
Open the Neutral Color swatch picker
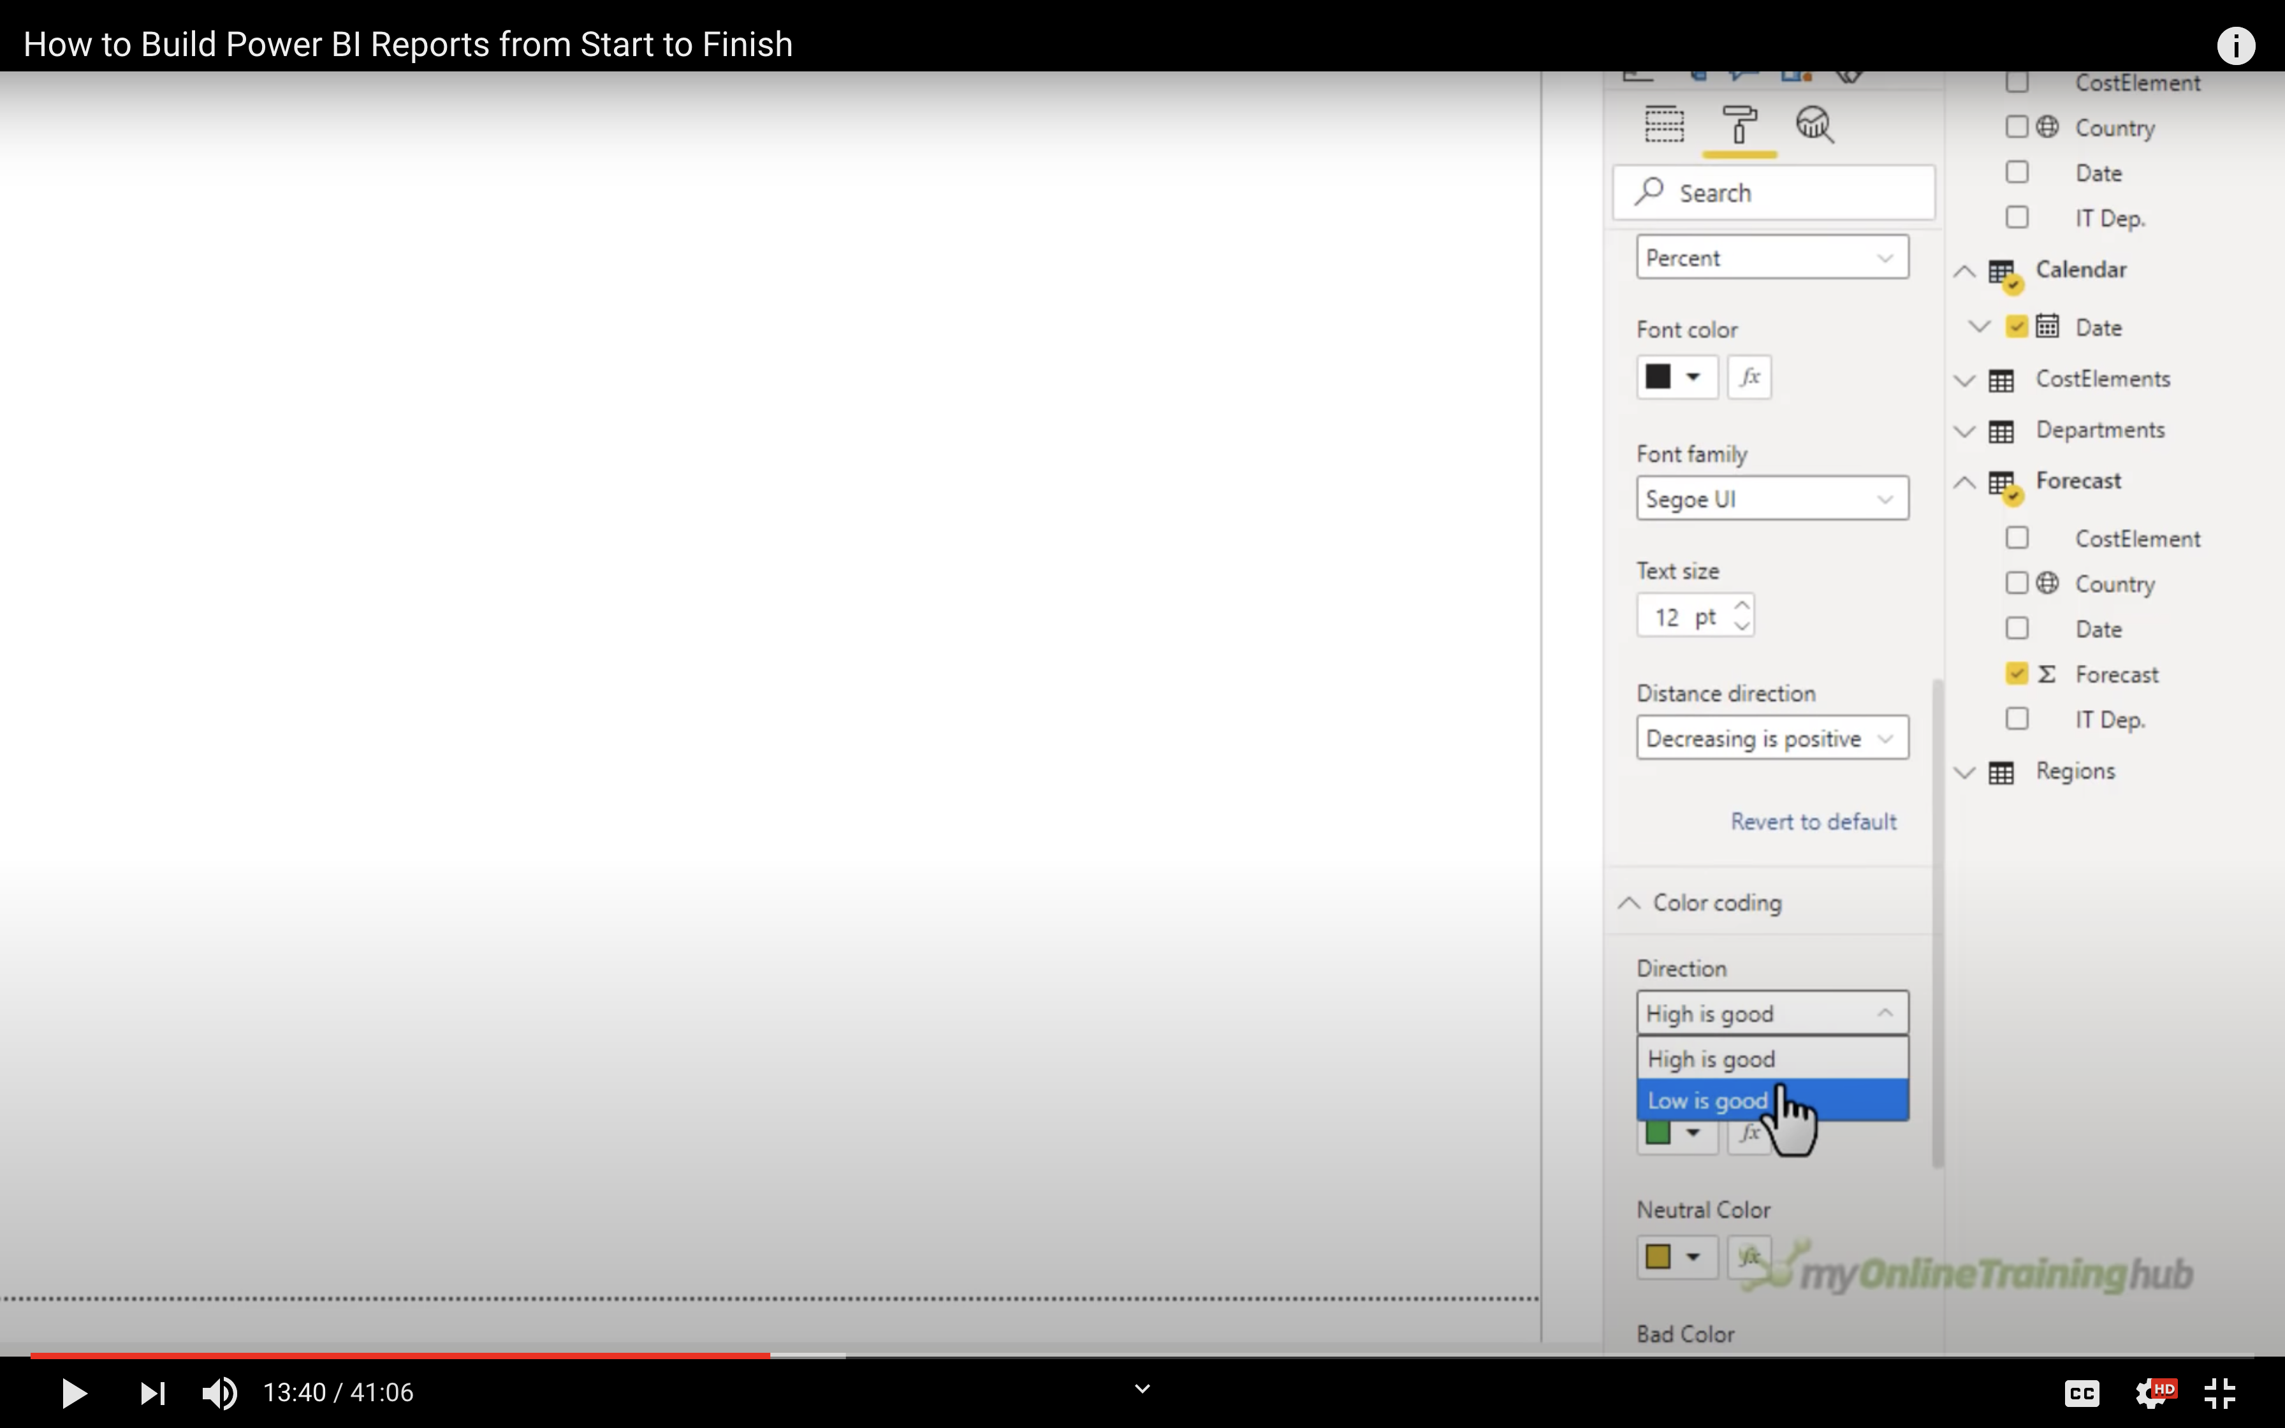1675,1257
